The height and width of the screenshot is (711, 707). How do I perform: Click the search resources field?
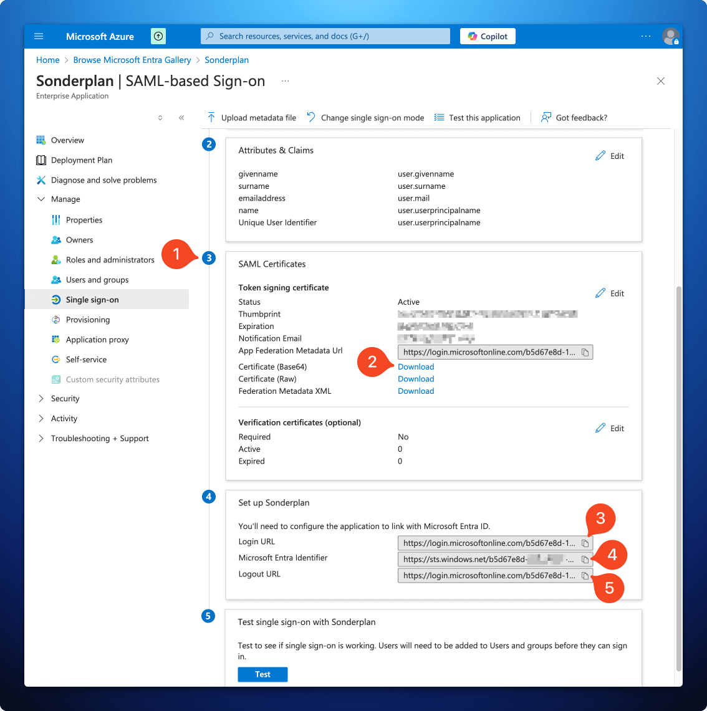(324, 36)
